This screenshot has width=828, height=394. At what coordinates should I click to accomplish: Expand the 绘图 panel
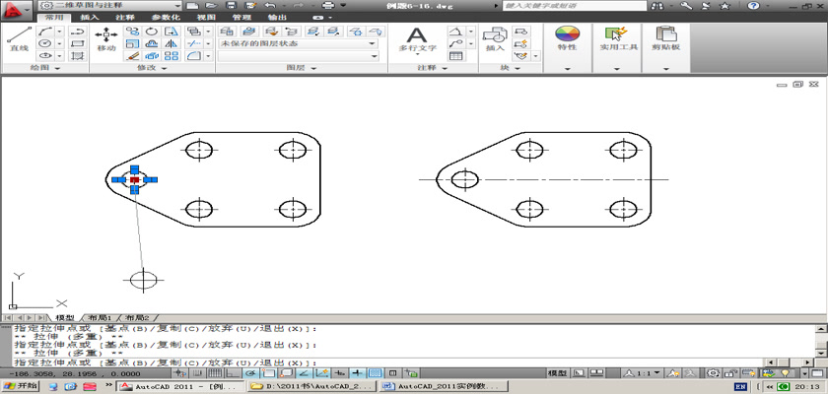pyautogui.click(x=44, y=69)
